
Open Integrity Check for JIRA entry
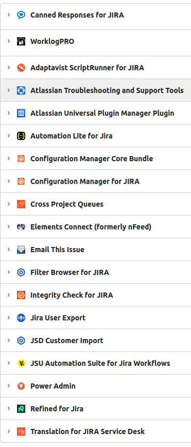(x=72, y=295)
